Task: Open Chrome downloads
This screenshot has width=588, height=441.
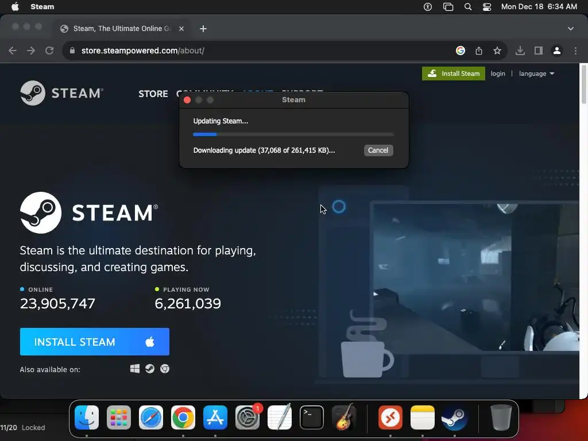Action: pyautogui.click(x=520, y=51)
